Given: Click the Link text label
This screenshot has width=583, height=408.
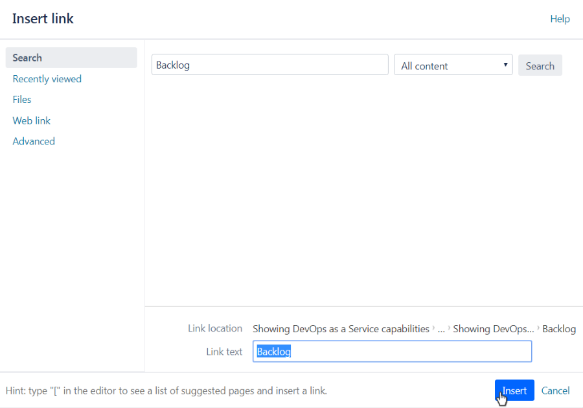Looking at the screenshot, I should click(224, 352).
